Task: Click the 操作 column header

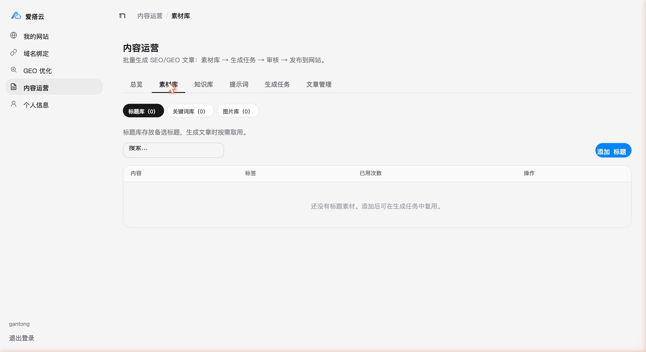Action: (x=529, y=173)
